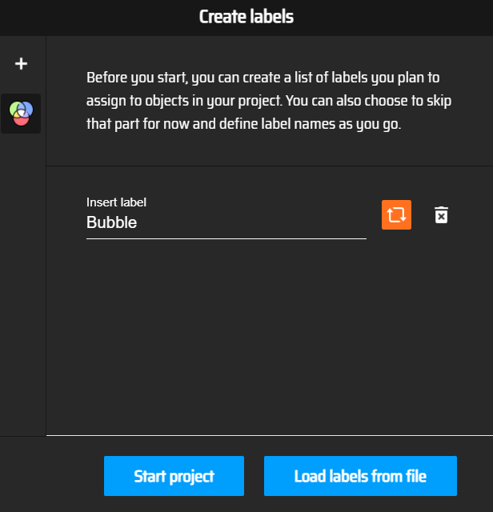Click the underline beneath the Bubble entry
The width and height of the screenshot is (493, 512).
tap(226, 238)
